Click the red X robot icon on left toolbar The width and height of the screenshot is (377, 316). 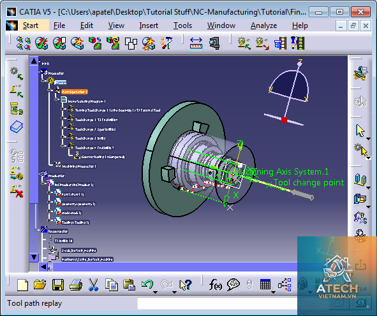(x=17, y=191)
